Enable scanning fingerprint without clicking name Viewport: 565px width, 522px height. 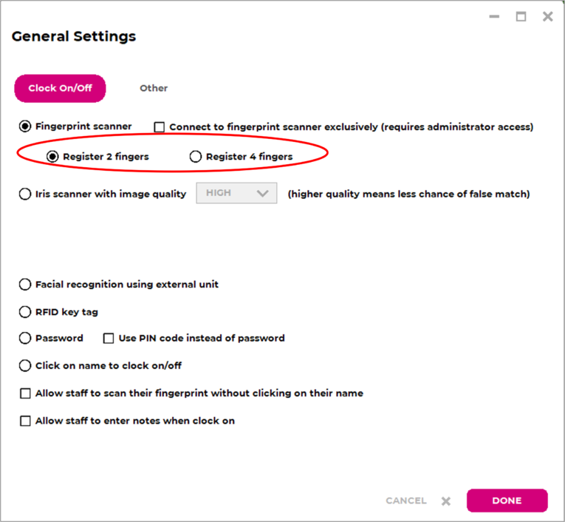(25, 393)
